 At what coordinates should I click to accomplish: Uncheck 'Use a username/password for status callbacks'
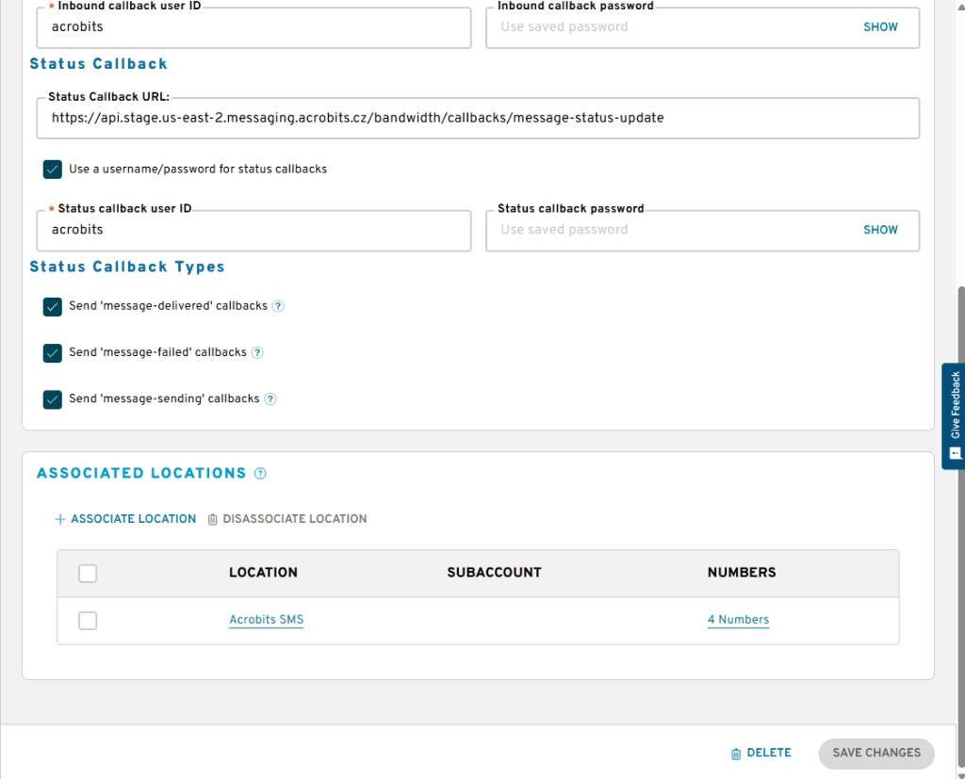tap(53, 170)
